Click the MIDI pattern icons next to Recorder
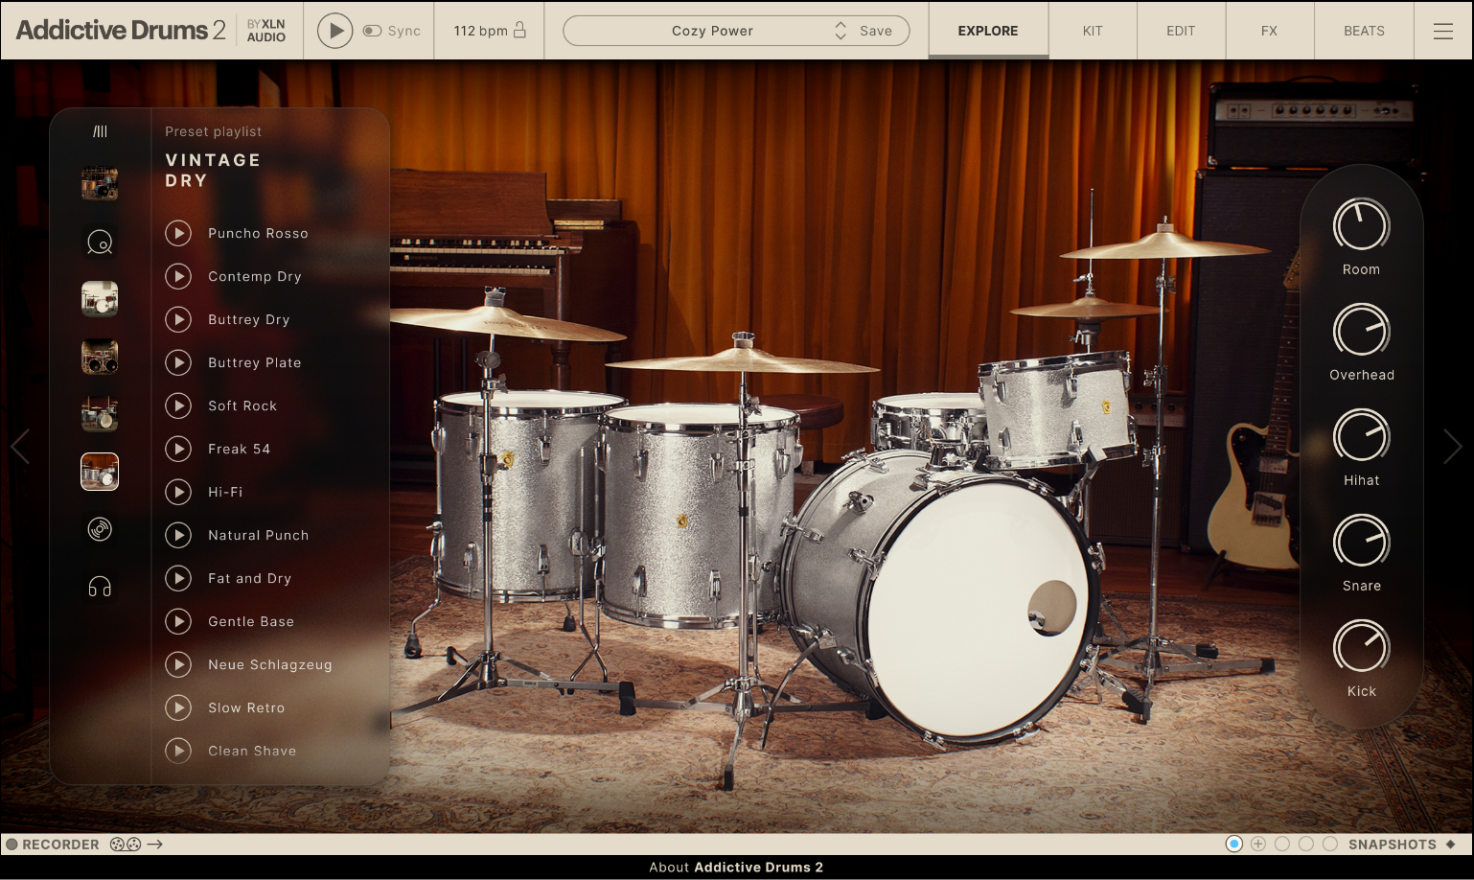 click(126, 845)
